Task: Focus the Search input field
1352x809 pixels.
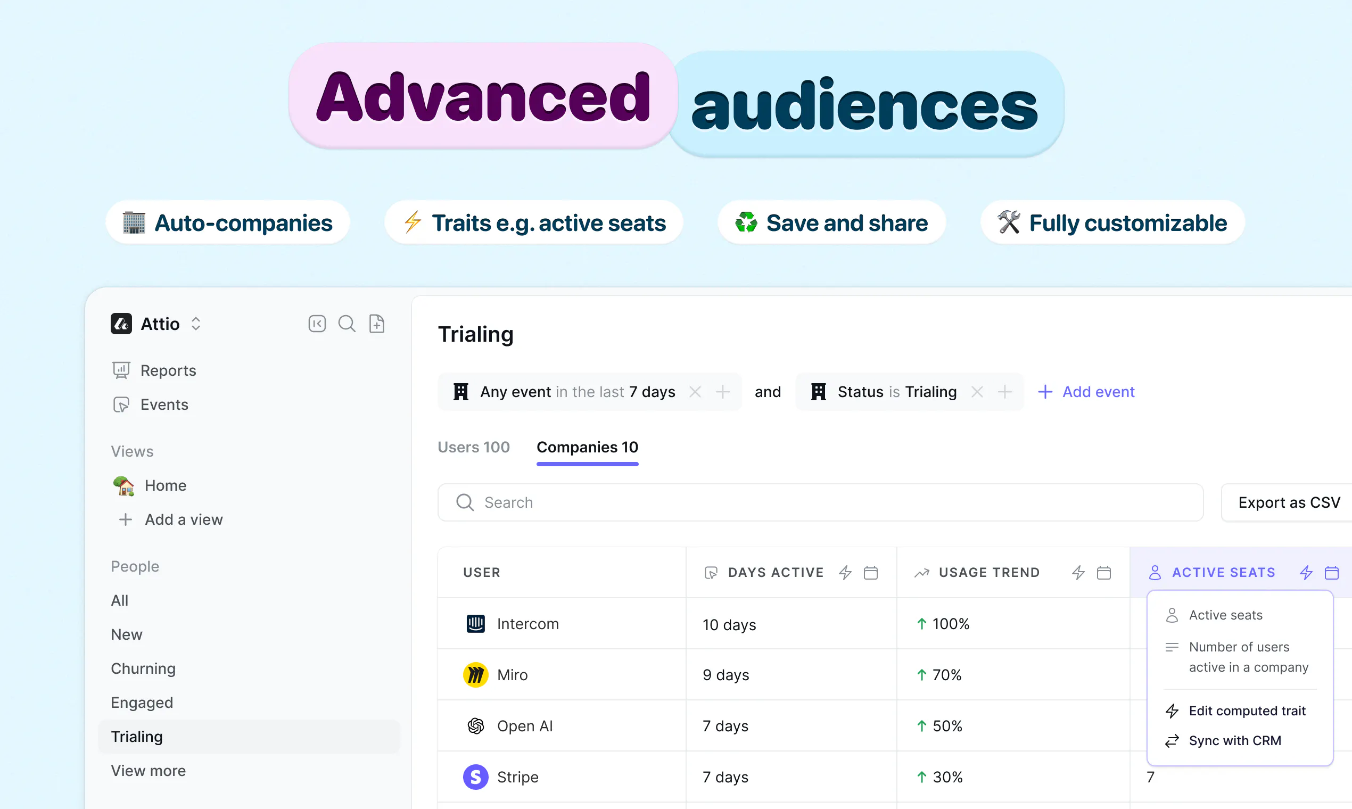Action: click(x=820, y=502)
